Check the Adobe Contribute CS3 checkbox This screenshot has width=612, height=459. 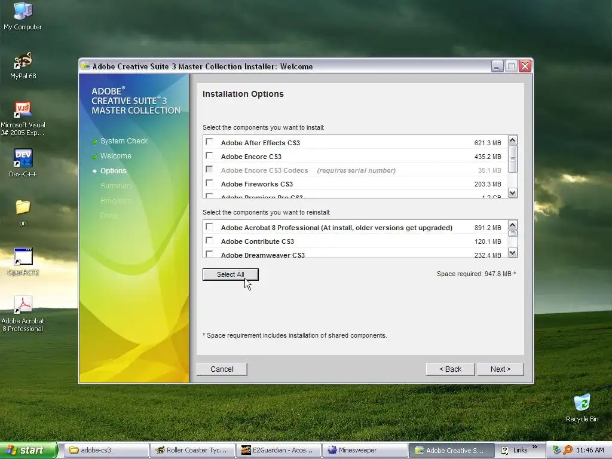tap(210, 240)
